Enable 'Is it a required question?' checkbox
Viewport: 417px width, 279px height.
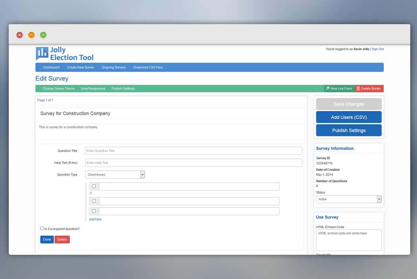coord(42,228)
